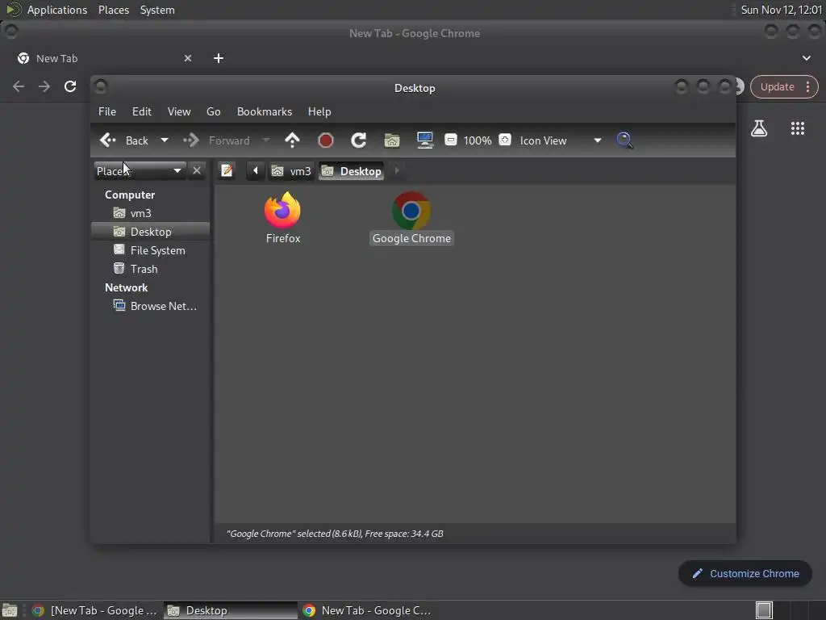Reset zoom via 100% label
The image size is (826, 620).
(x=478, y=140)
